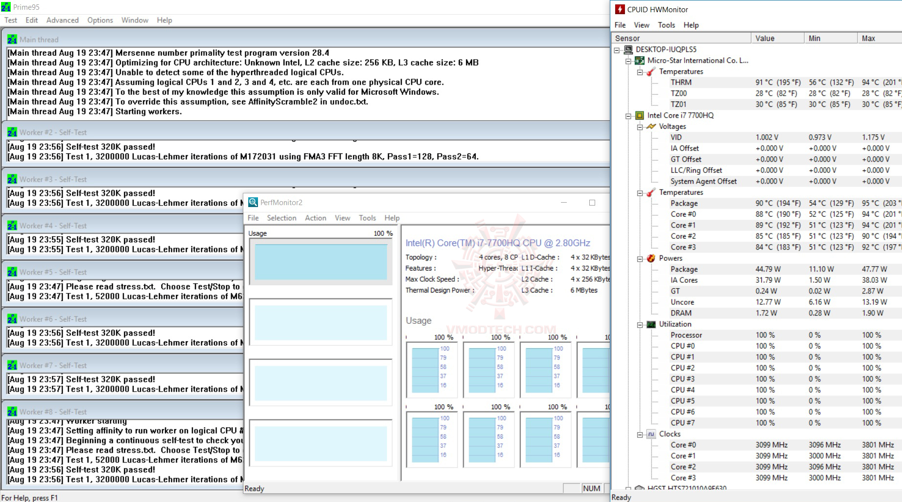Collapse the Intel Core i7 7700HQ node

click(x=628, y=116)
